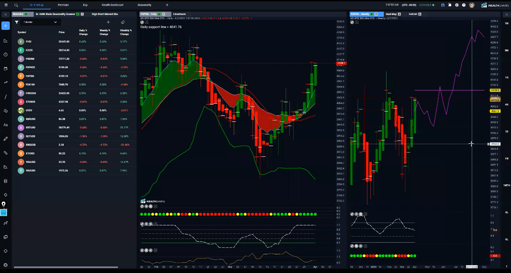Toggle the green S badge on FSPXM Weekly tab
The image size is (511, 273).
(372, 14)
